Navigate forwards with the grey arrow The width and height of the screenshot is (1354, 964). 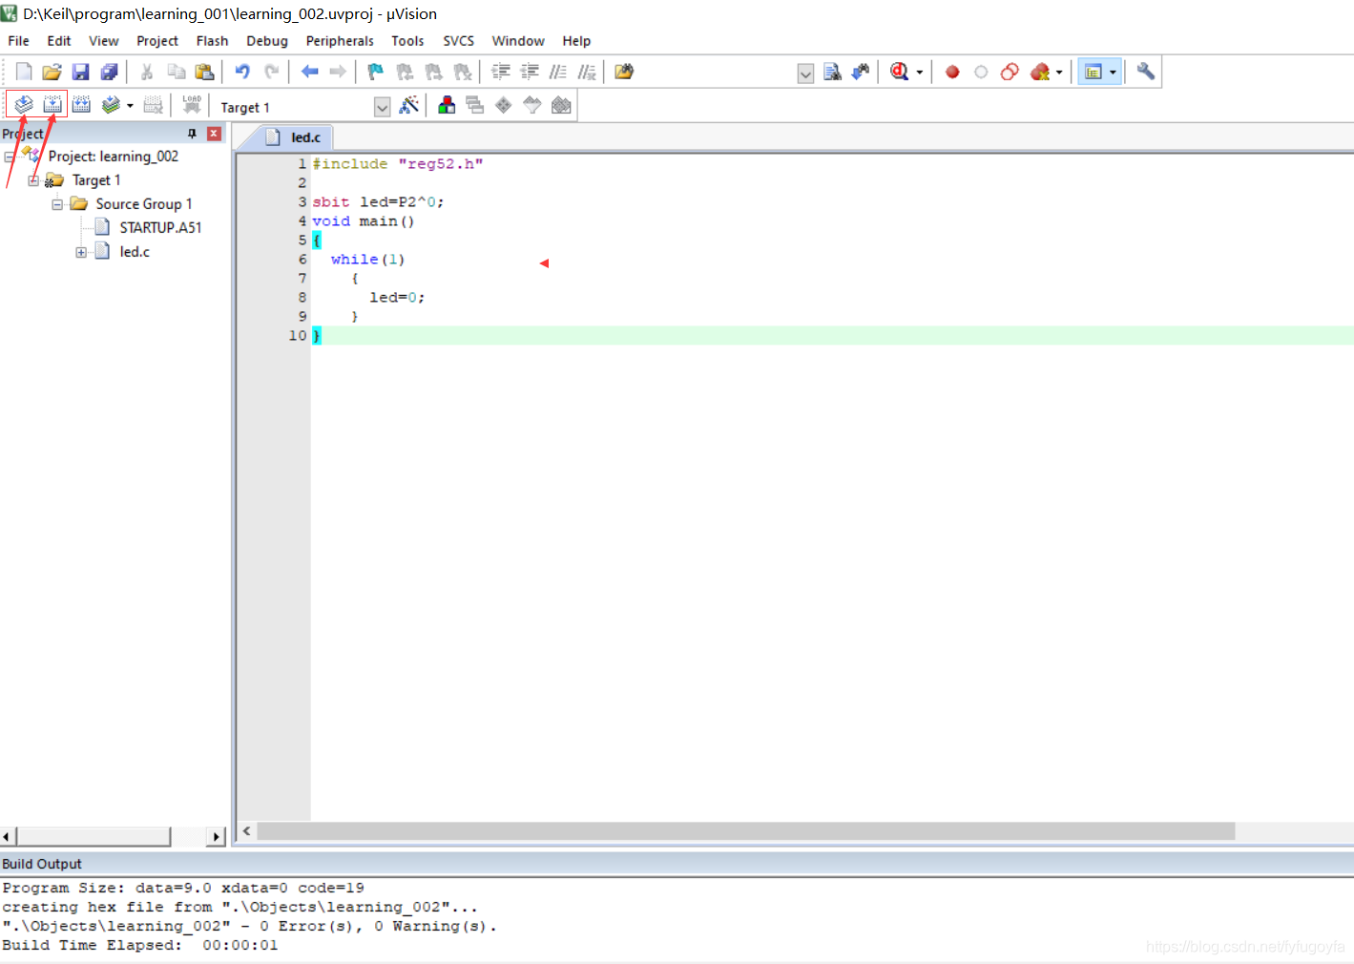coord(338,72)
